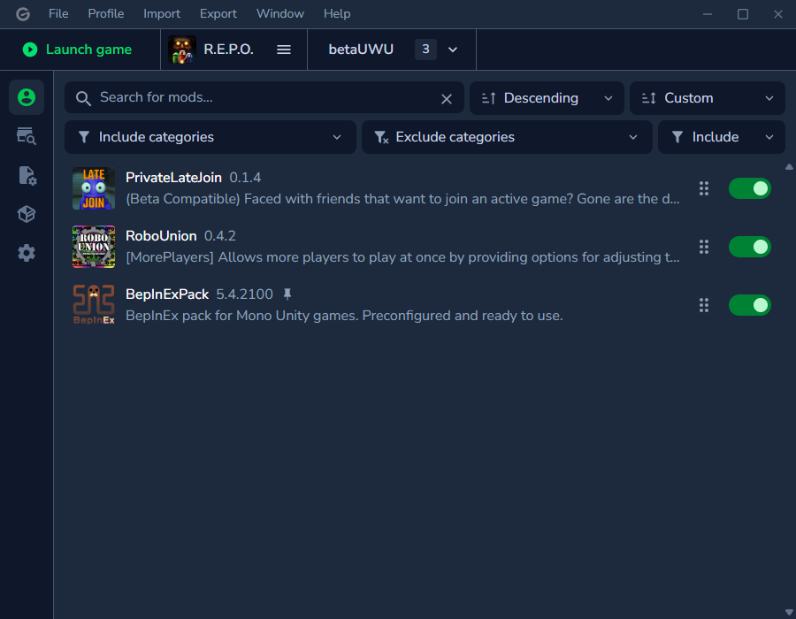The width and height of the screenshot is (796, 619).
Task: Click the BepInExPack mod icon
Action: pos(94,305)
